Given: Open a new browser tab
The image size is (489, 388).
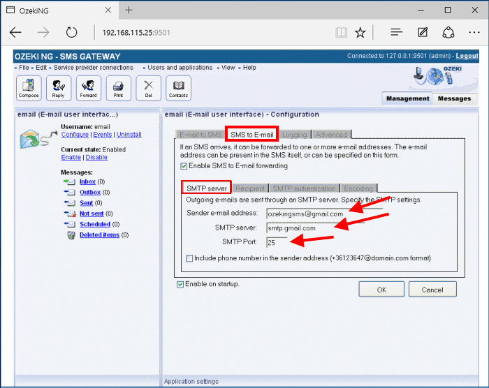Looking at the screenshot, I should point(129,10).
